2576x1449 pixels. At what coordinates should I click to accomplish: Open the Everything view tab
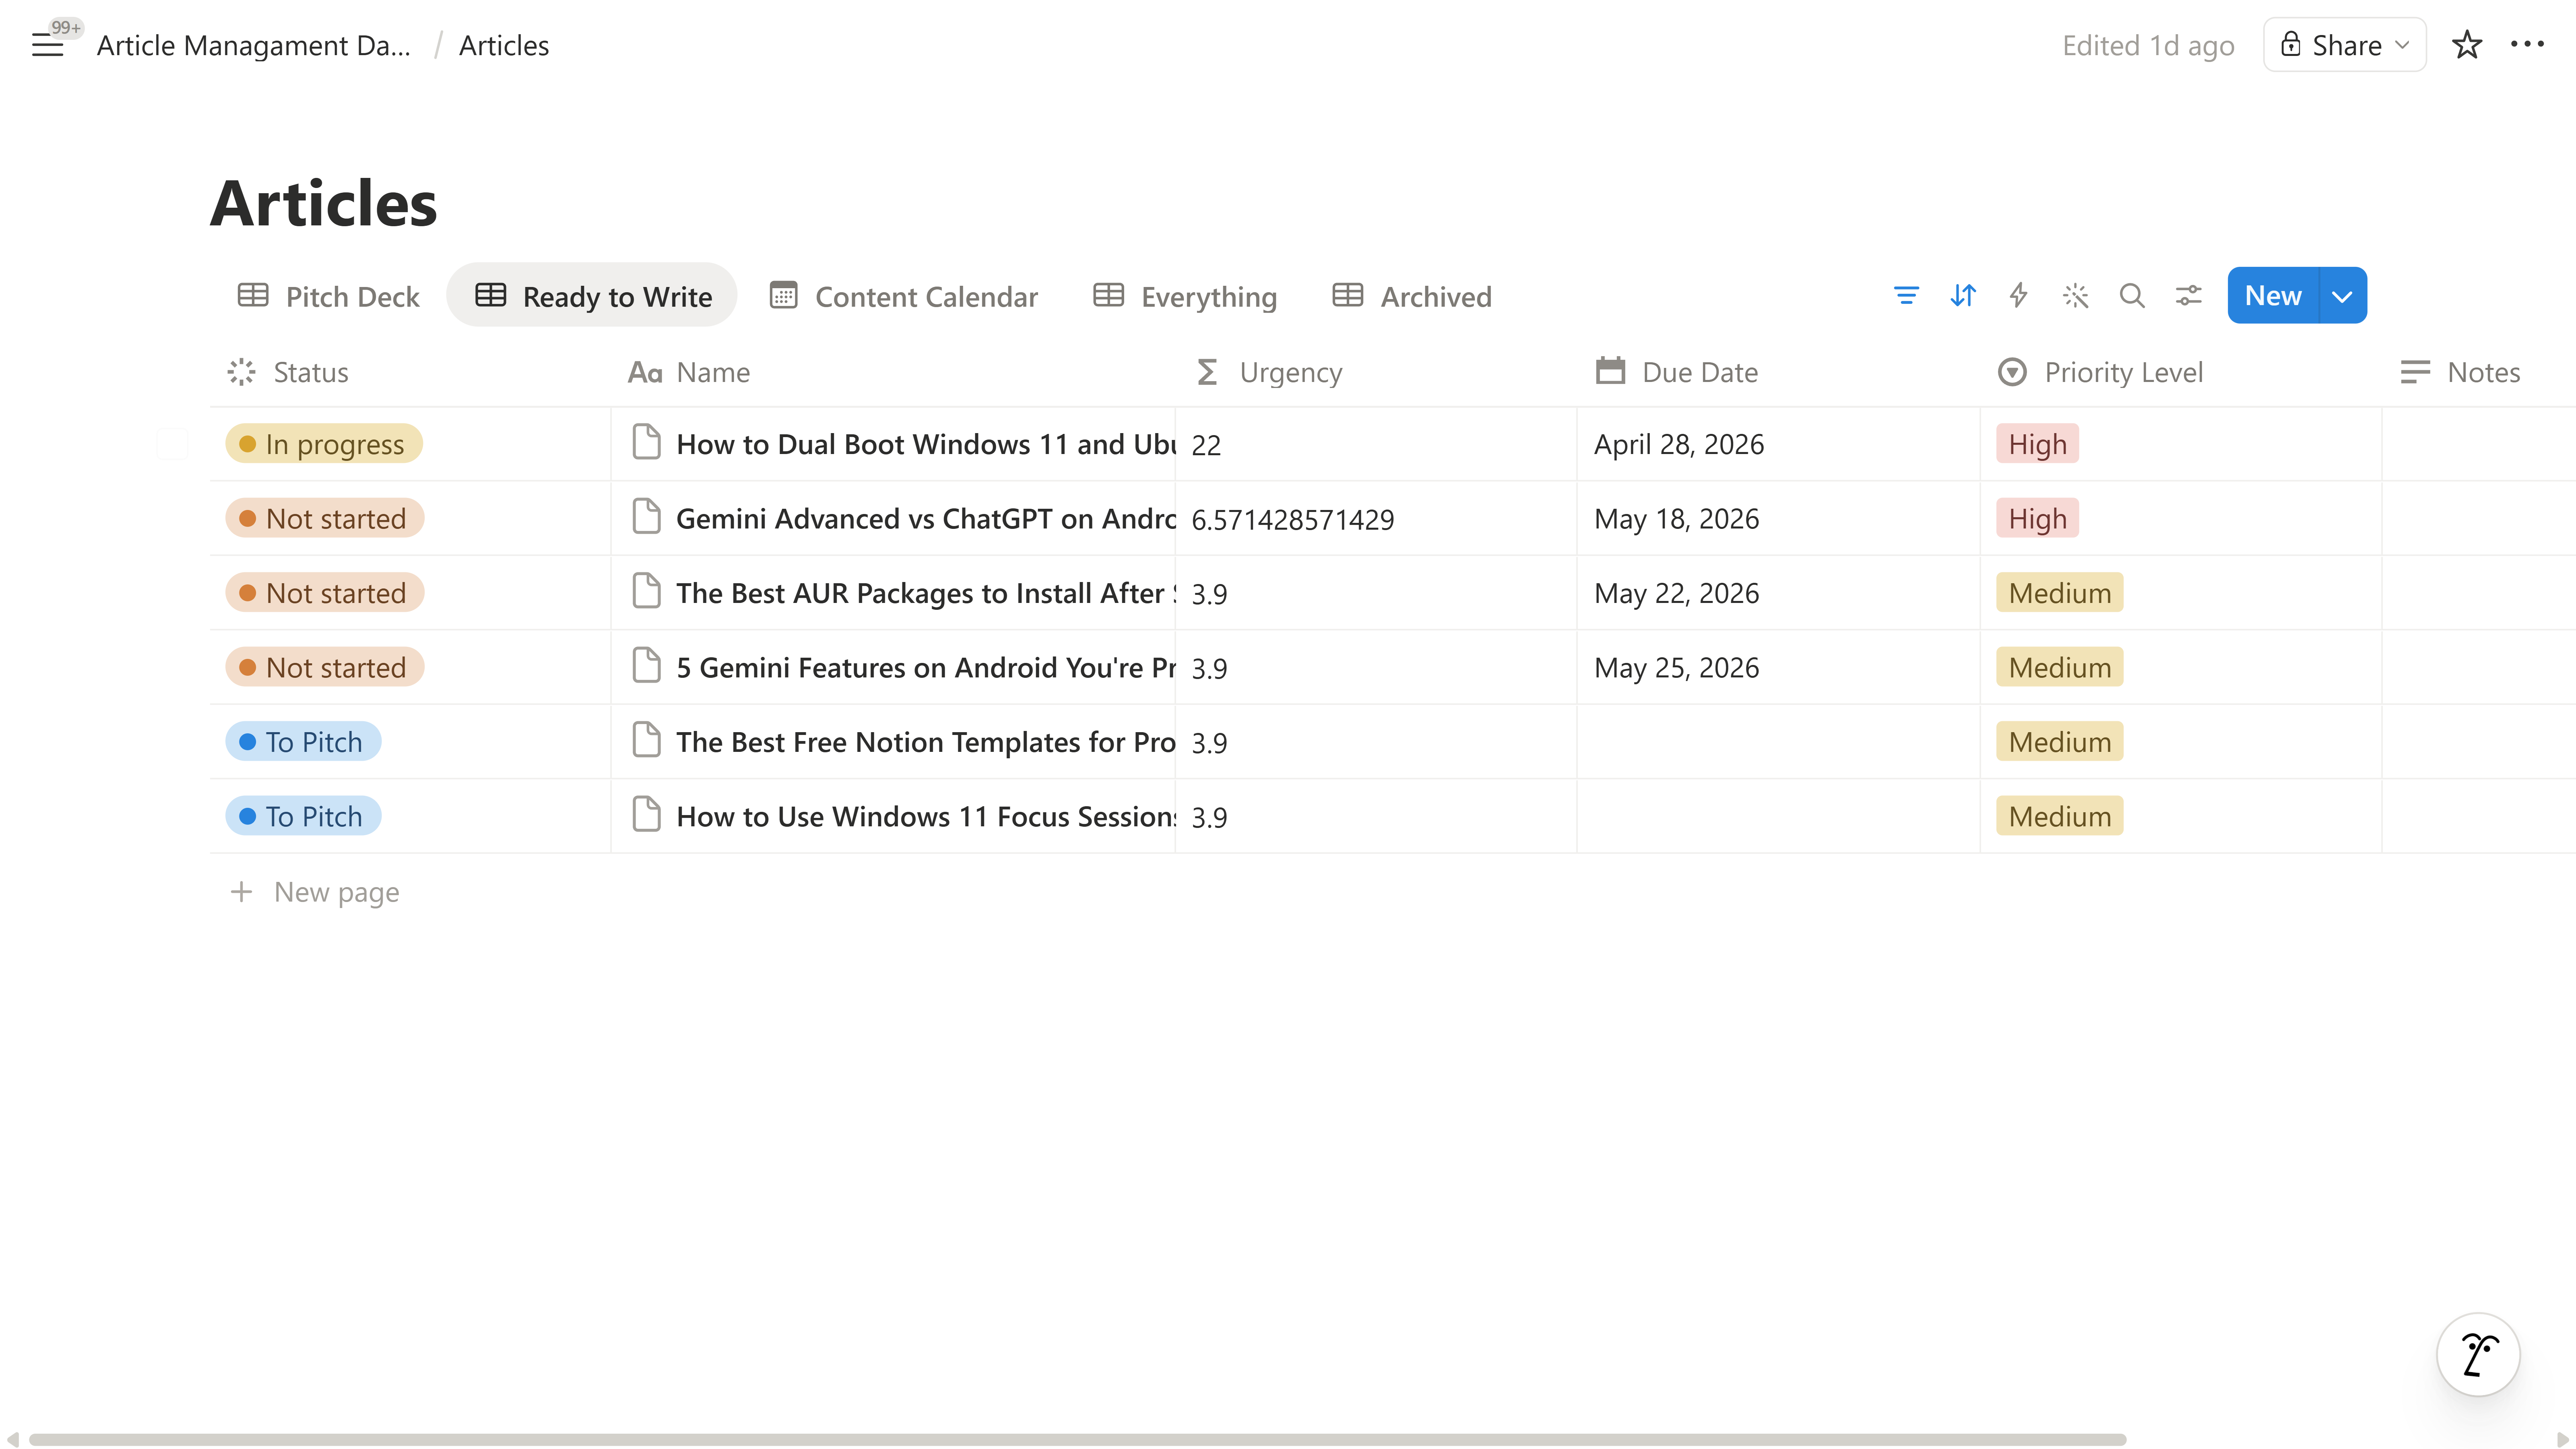[x=1185, y=296]
